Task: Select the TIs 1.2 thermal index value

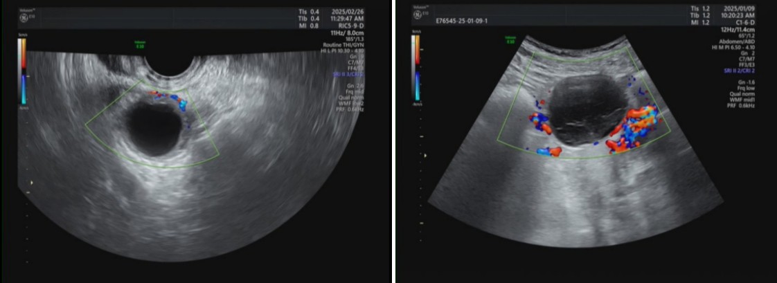Action: click(x=700, y=8)
